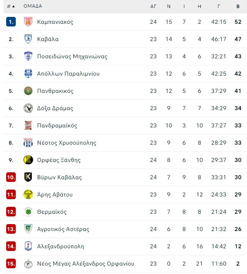Click the Καμπανιακός team crest

pyautogui.click(x=28, y=21)
